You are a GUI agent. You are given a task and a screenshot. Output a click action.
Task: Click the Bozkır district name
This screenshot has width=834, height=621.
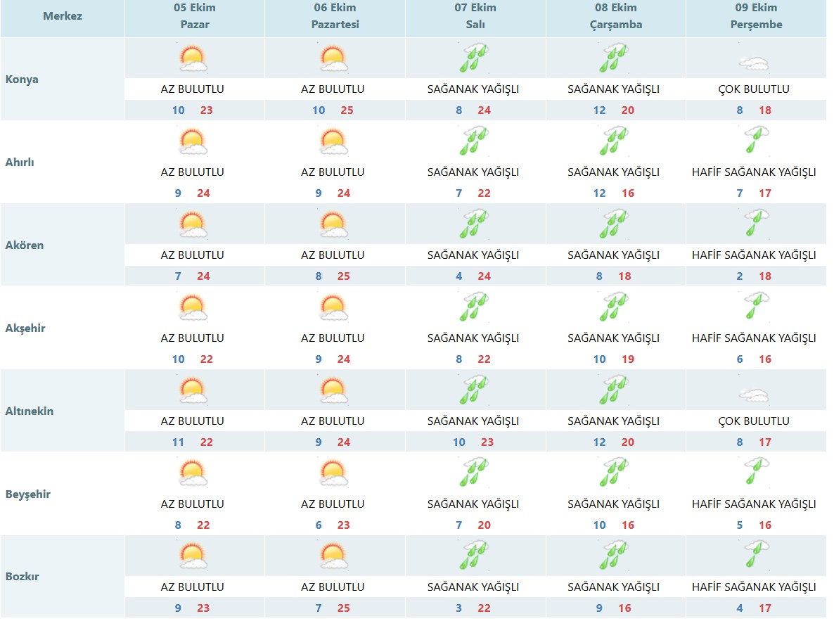coord(23,577)
